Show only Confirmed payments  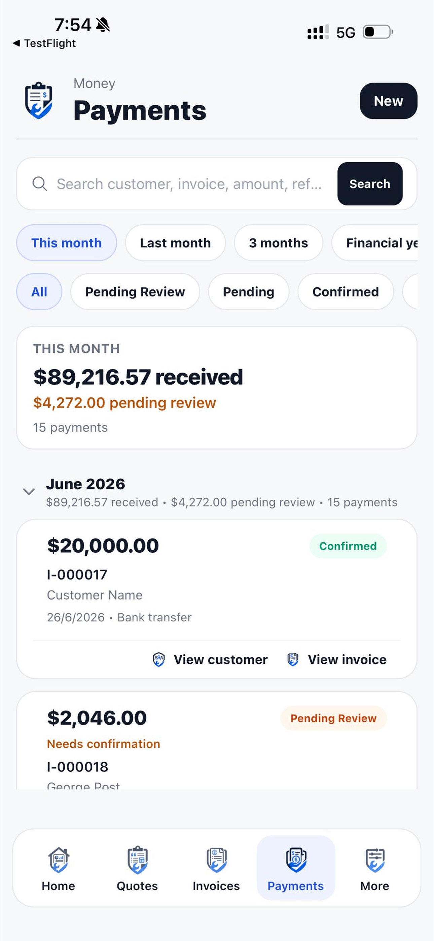click(346, 291)
